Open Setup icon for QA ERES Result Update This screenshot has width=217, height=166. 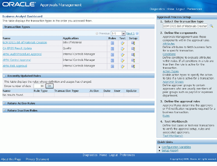click(x=133, y=49)
